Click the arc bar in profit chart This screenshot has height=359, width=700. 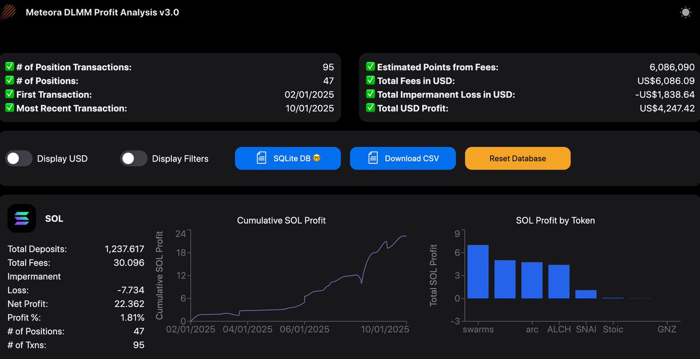click(531, 280)
